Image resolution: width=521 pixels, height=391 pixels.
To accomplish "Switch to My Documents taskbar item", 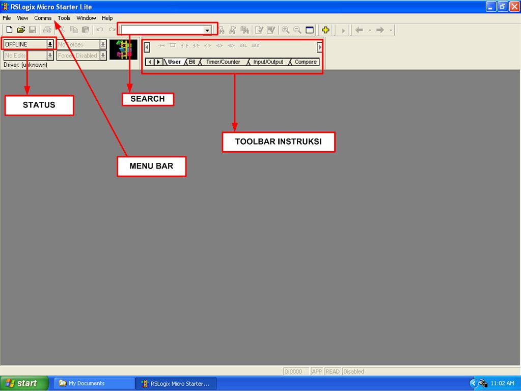I will (94, 383).
